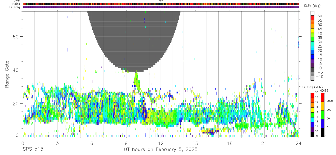Select the 13 MHz label on TX FRQ scale

click(316, 117)
